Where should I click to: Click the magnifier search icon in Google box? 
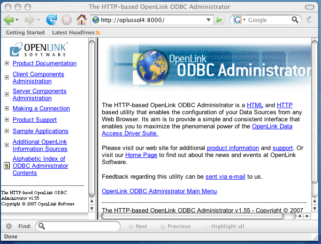[295, 20]
